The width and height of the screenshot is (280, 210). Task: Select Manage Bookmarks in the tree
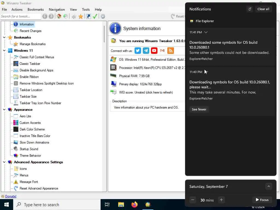(x=33, y=44)
